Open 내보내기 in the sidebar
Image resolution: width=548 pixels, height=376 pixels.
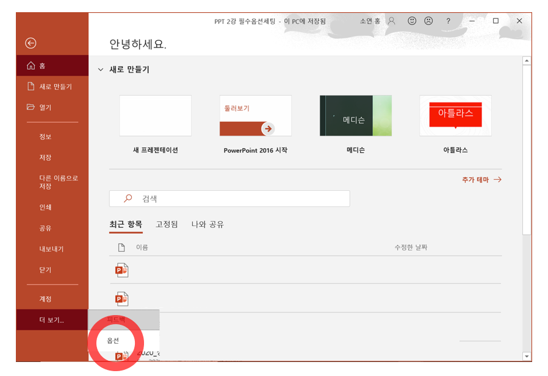pyautogui.click(x=52, y=249)
